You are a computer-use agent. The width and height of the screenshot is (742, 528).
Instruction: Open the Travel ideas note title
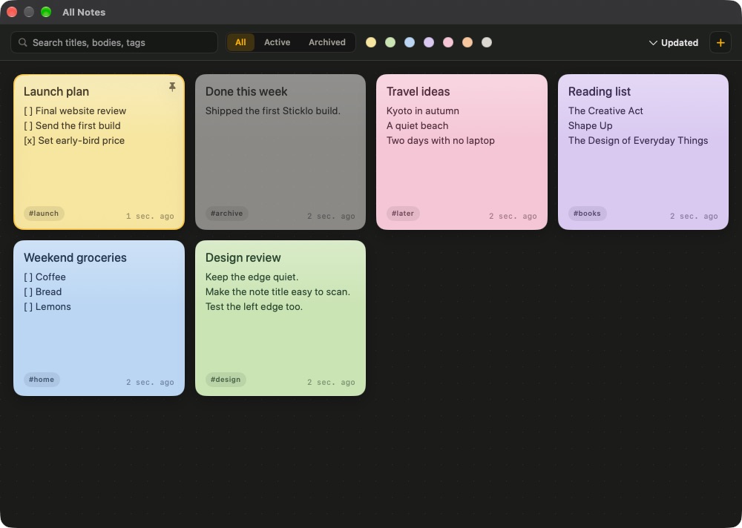tap(418, 91)
